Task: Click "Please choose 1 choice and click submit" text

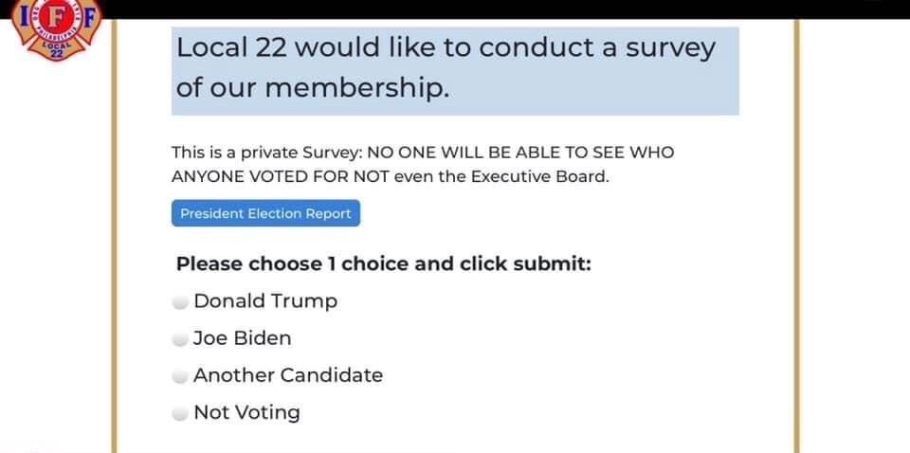Action: [x=384, y=263]
